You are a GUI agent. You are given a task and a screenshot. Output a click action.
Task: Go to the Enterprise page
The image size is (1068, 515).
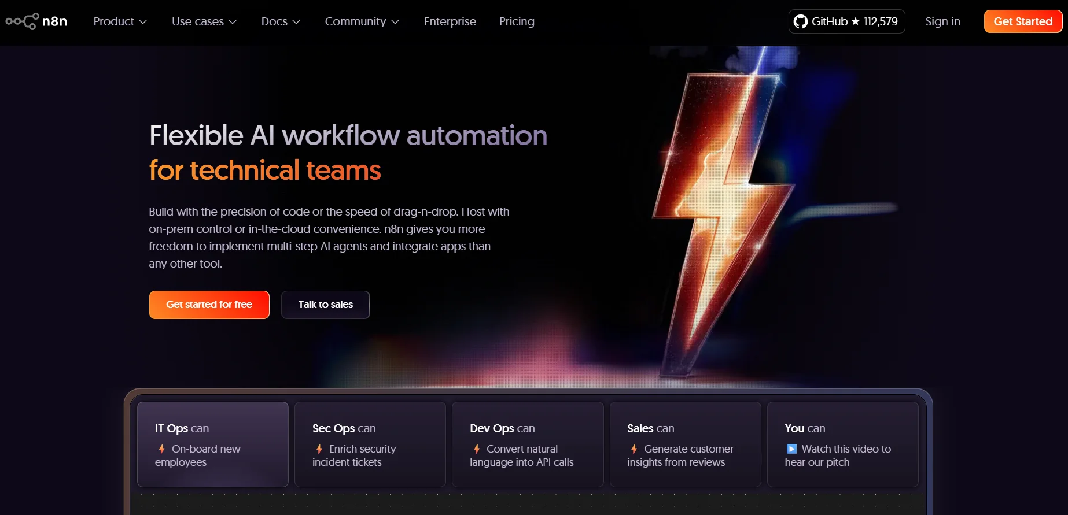(450, 21)
